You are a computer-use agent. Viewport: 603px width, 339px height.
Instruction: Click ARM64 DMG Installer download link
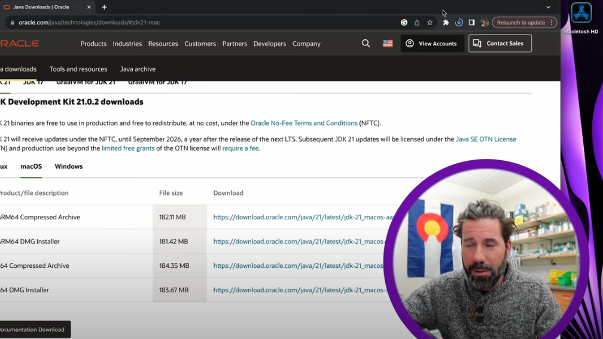pyautogui.click(x=299, y=242)
